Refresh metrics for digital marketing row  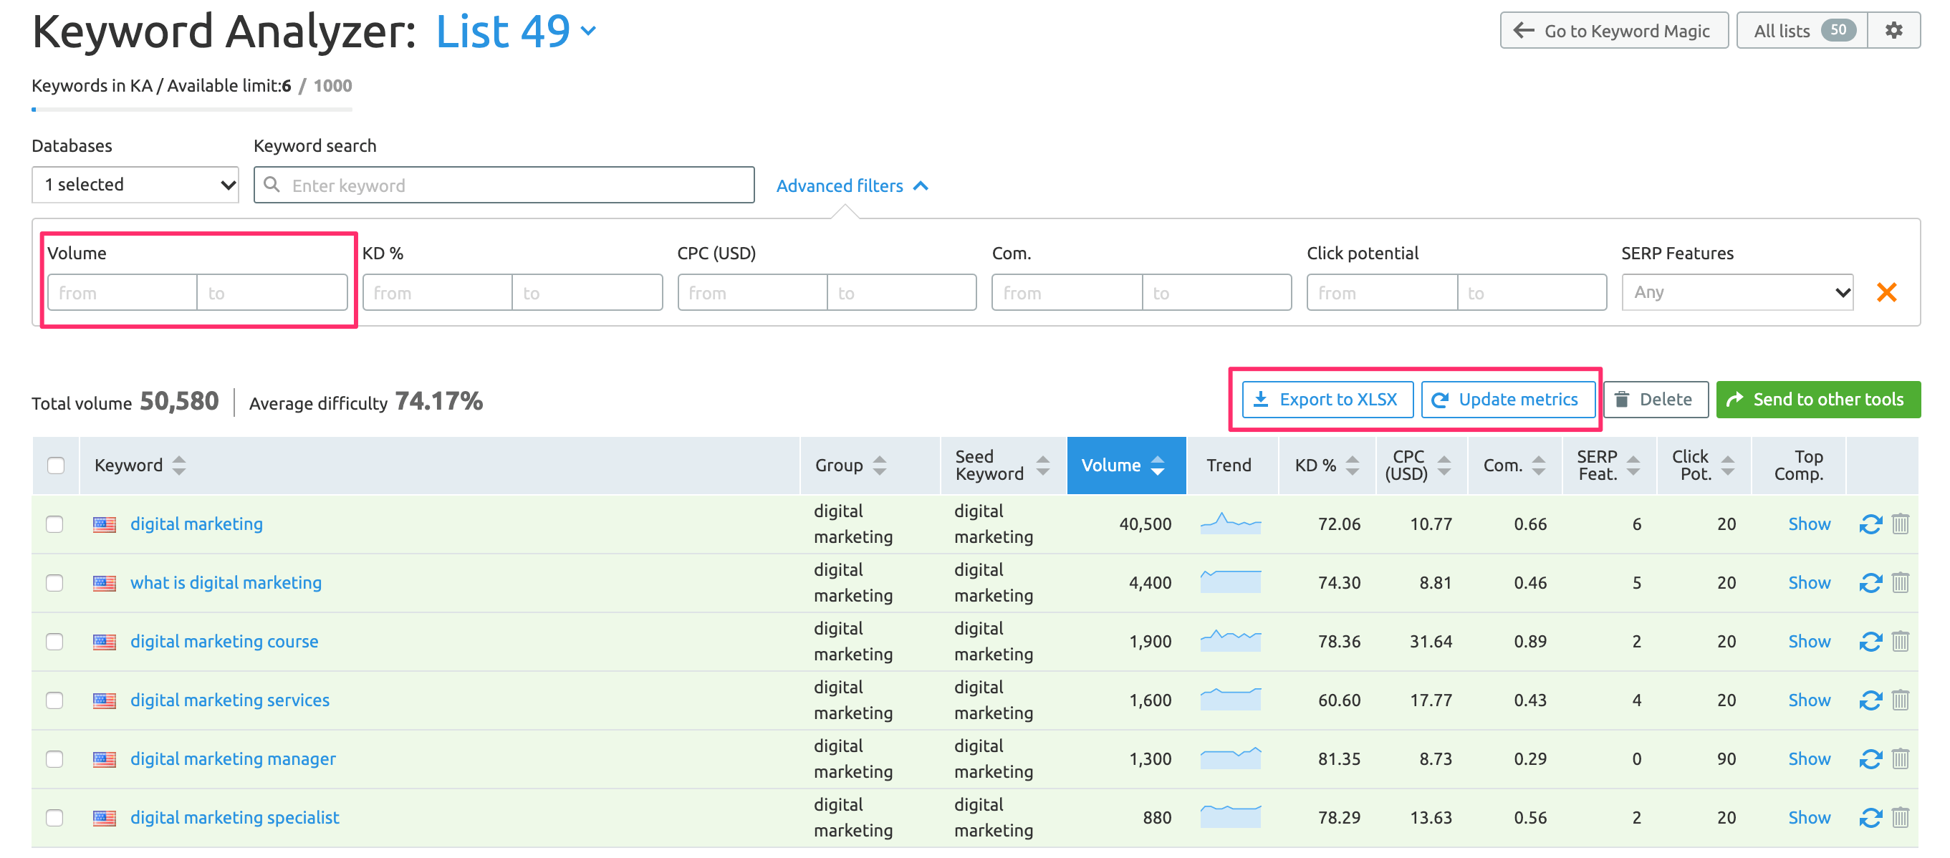(1870, 524)
